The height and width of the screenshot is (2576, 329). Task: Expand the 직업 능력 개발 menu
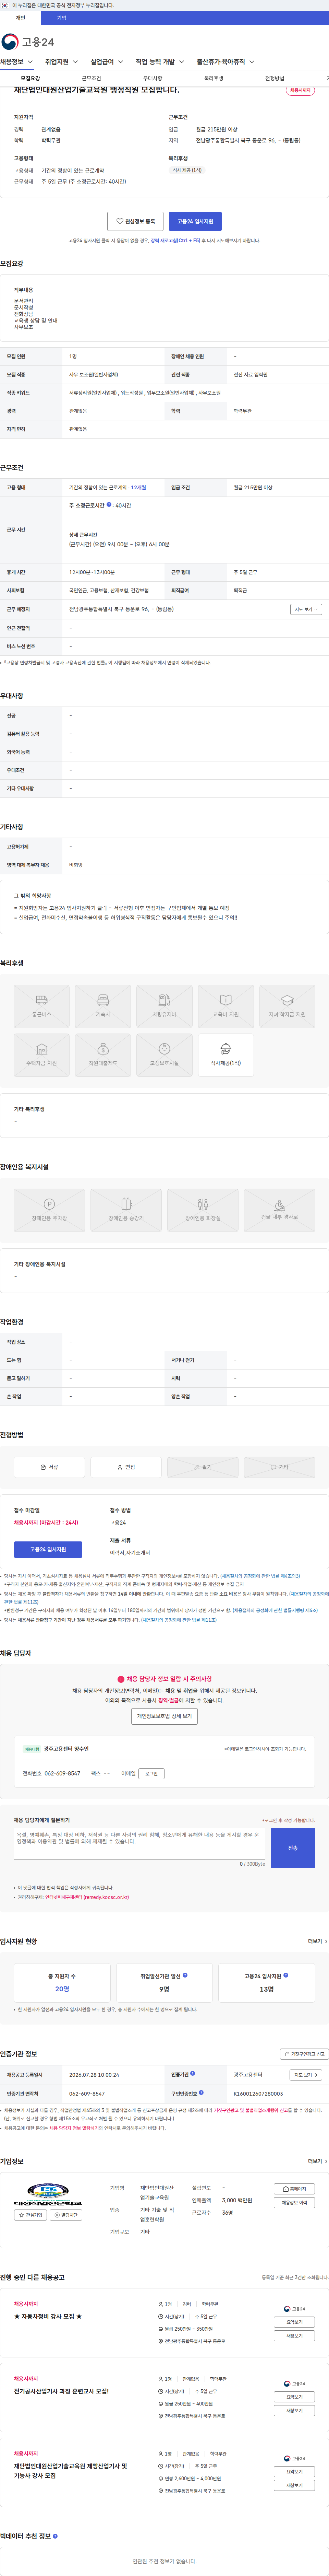pyautogui.click(x=160, y=62)
